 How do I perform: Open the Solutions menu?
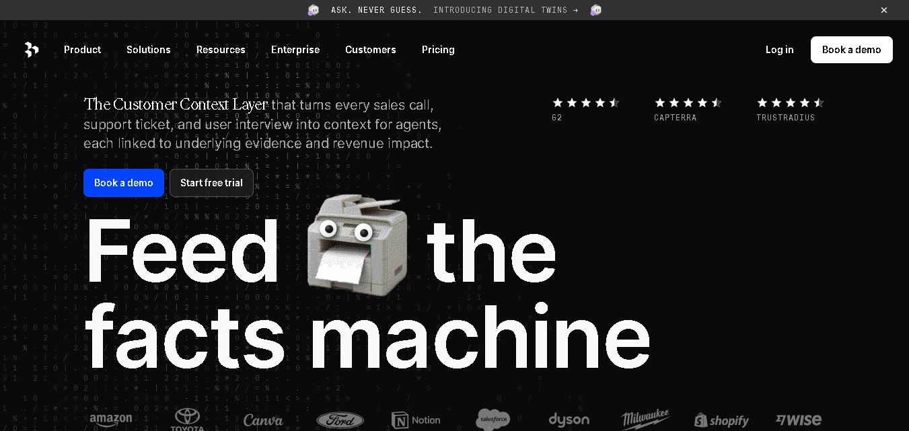pyautogui.click(x=149, y=50)
